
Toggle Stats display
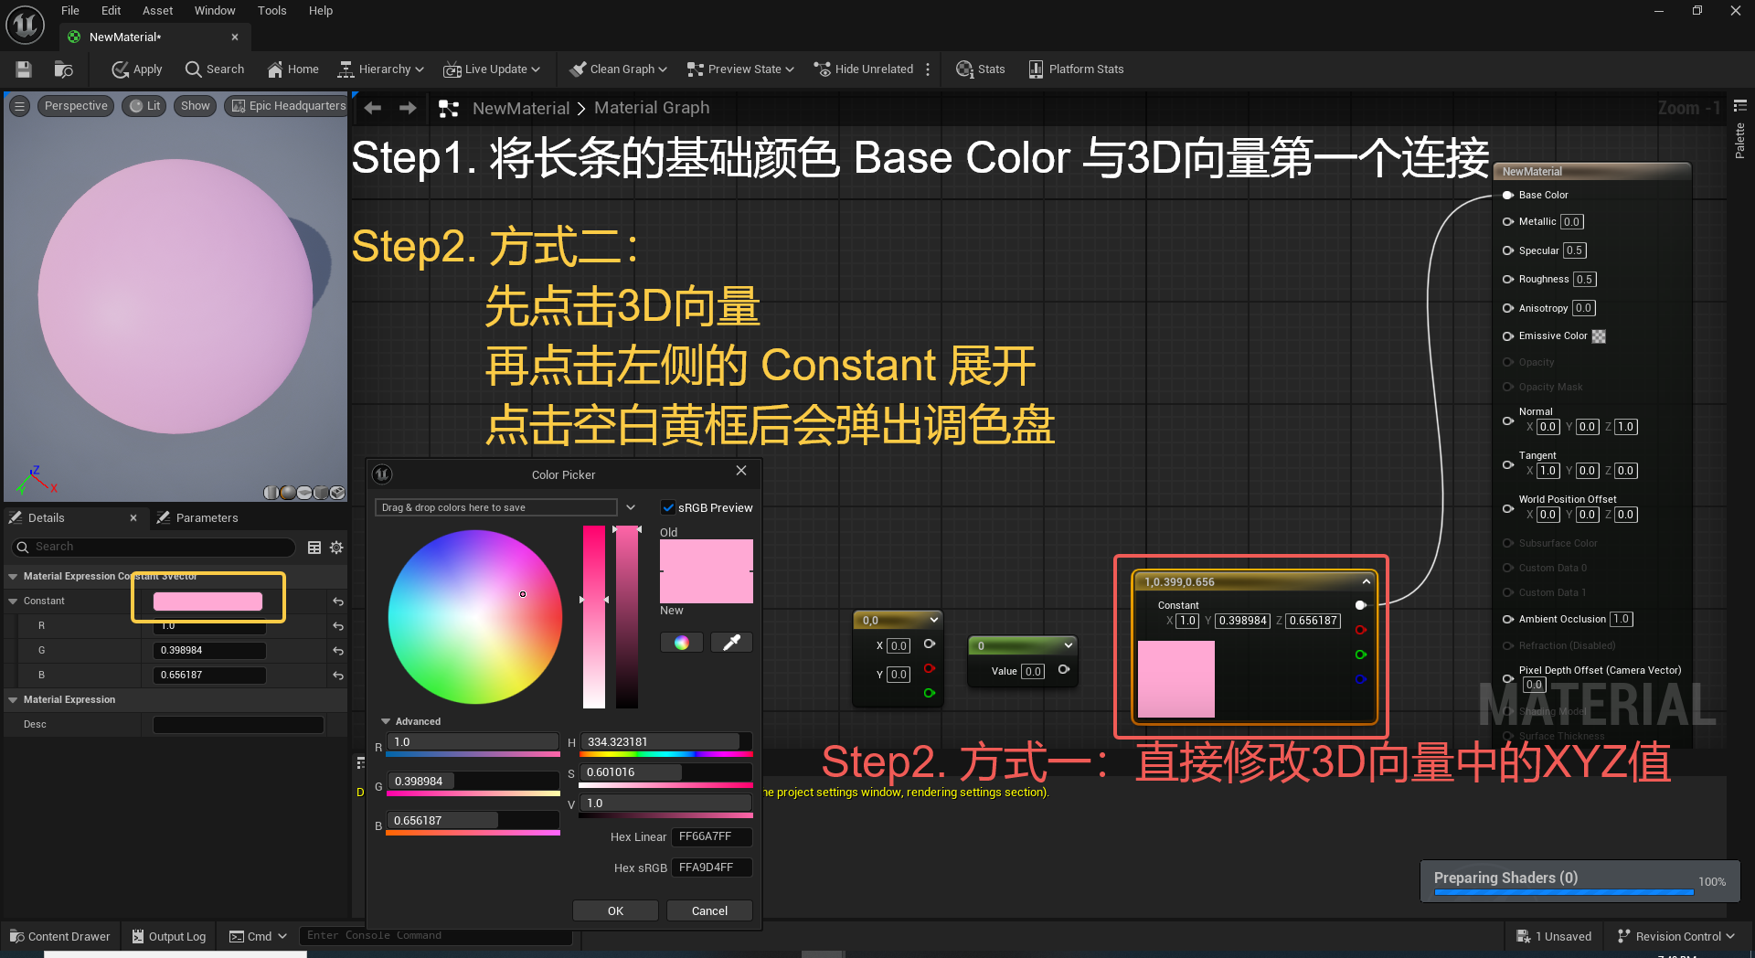980,69
